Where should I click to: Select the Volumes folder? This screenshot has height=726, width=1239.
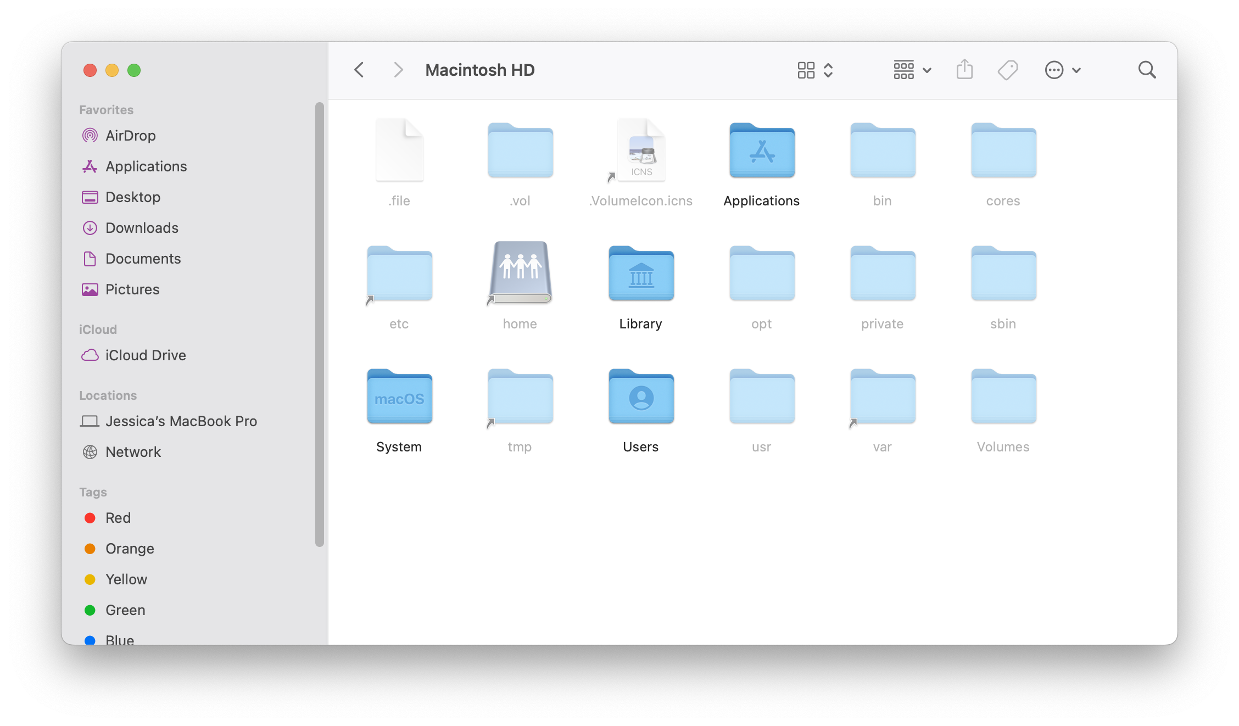click(x=1003, y=396)
